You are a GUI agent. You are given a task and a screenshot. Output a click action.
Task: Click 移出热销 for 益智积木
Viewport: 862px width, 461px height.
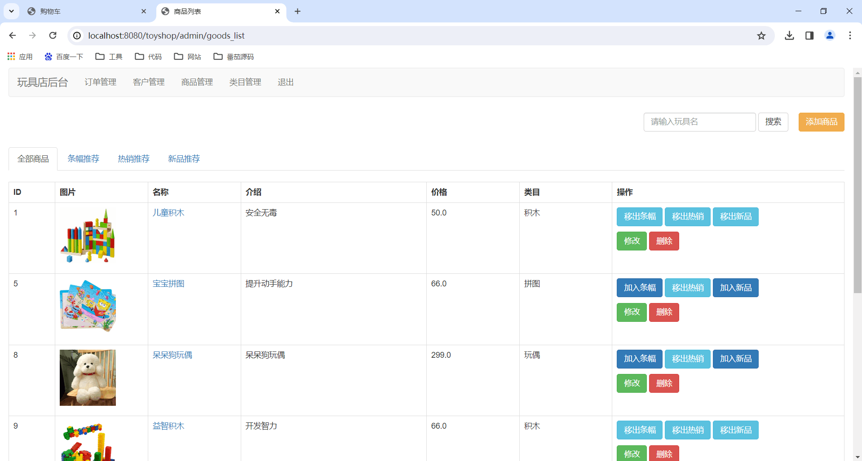[x=688, y=430]
